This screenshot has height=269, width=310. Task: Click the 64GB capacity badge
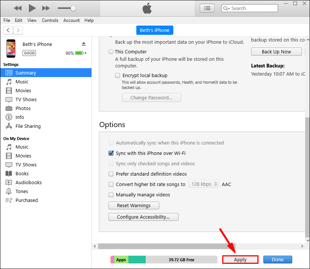click(x=29, y=53)
